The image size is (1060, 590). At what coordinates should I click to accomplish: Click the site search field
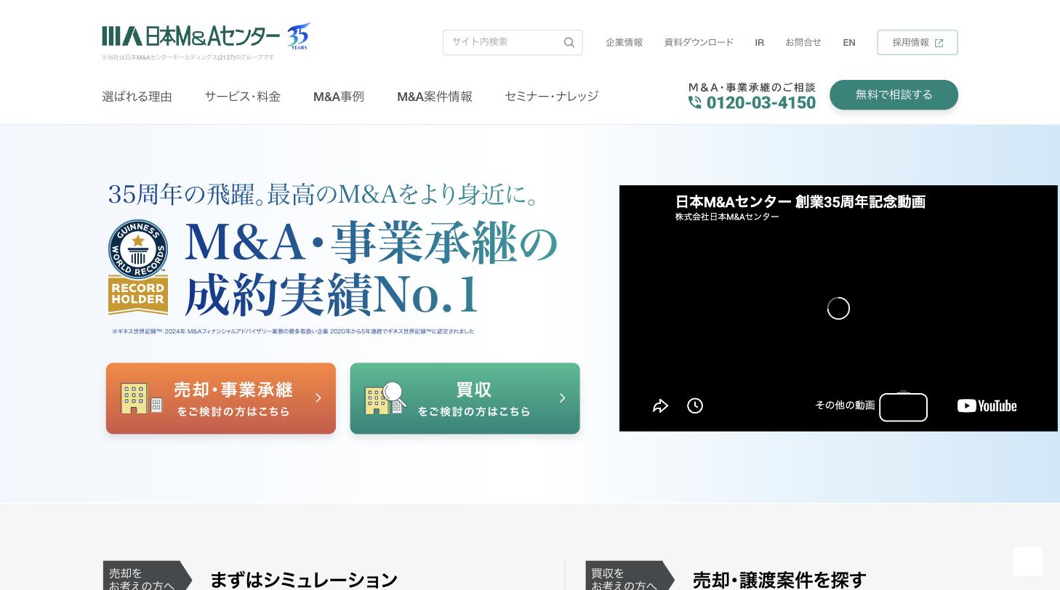pyautogui.click(x=513, y=42)
